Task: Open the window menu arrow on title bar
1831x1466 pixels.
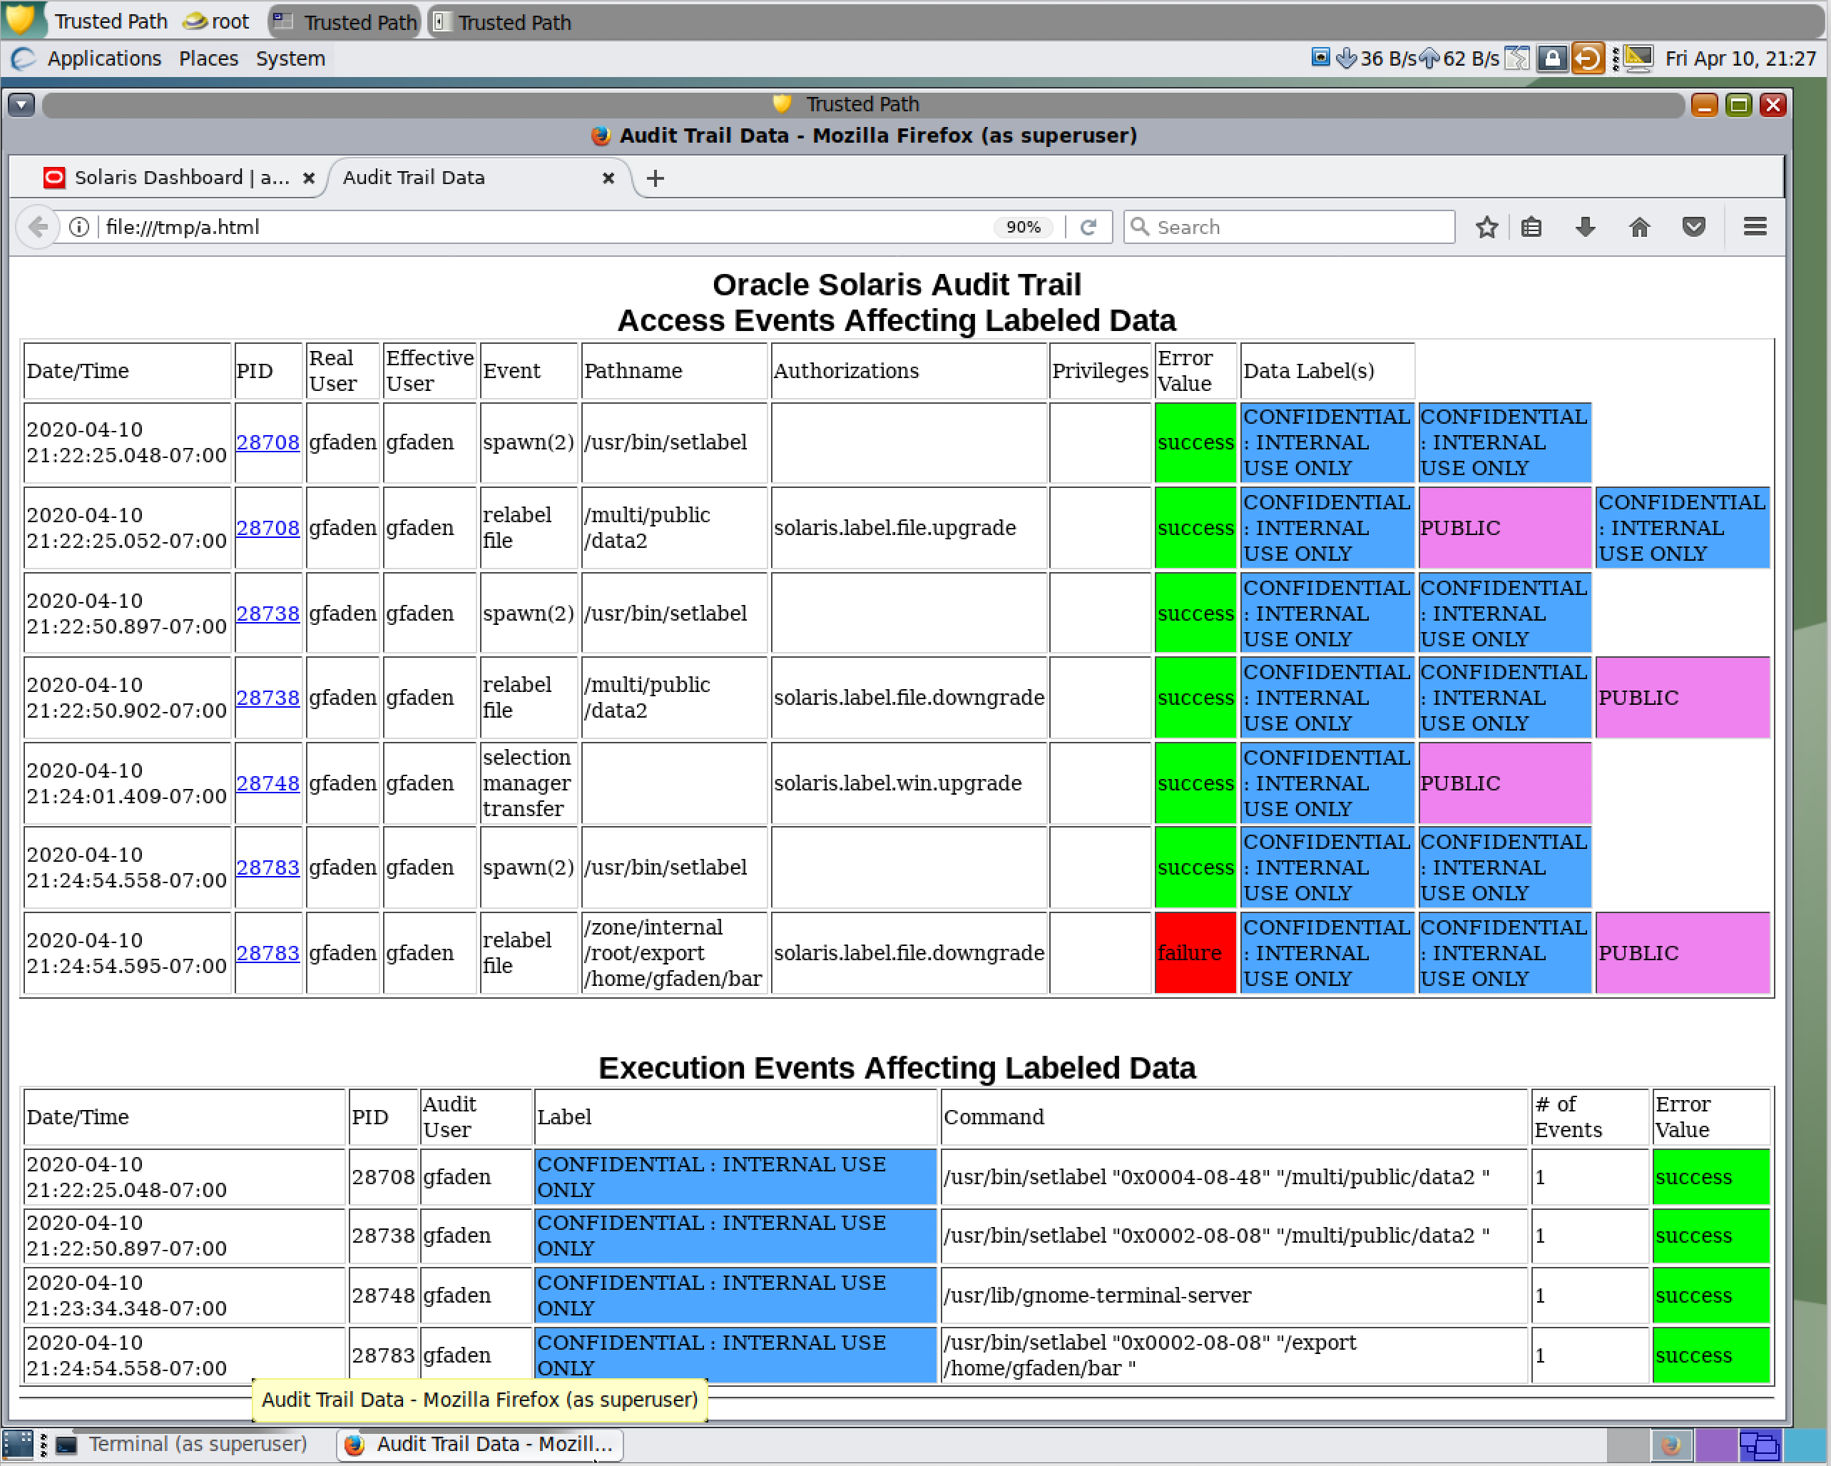Action: point(21,104)
